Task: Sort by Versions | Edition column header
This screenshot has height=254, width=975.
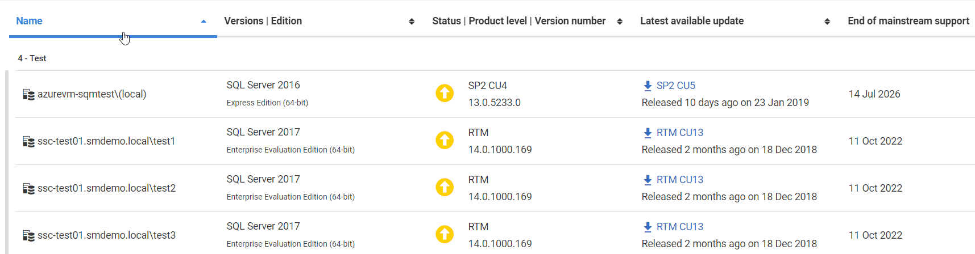Action: click(263, 21)
